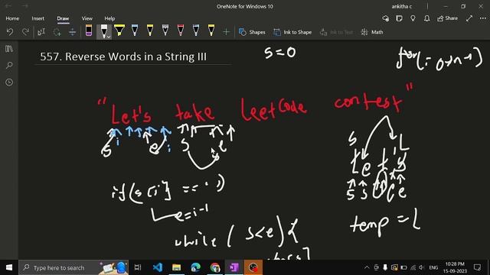Go back with the title bar arrow
This screenshot has width=490, height=275.
point(8,6)
